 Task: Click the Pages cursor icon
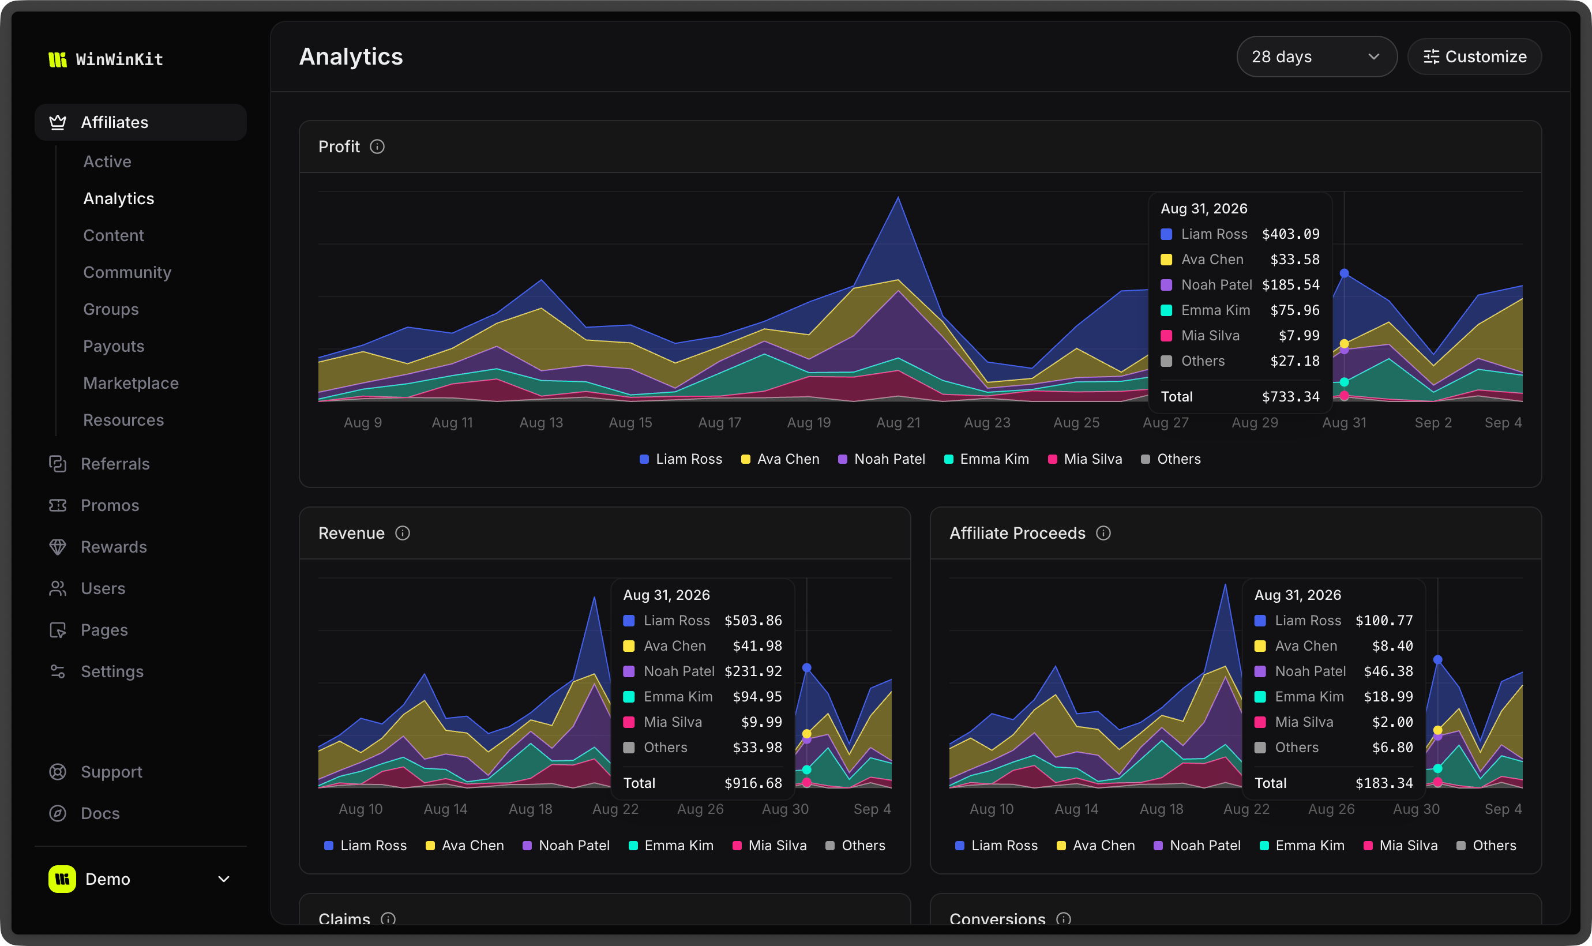(58, 630)
